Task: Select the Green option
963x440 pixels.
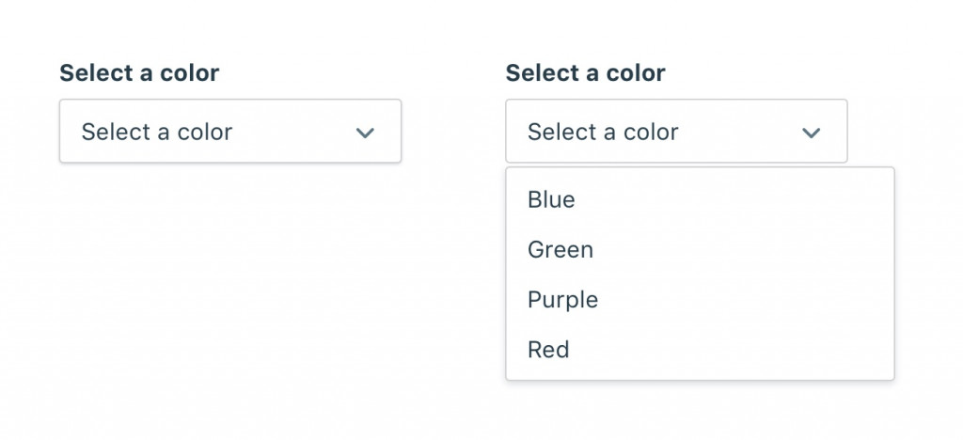Action: pos(560,250)
